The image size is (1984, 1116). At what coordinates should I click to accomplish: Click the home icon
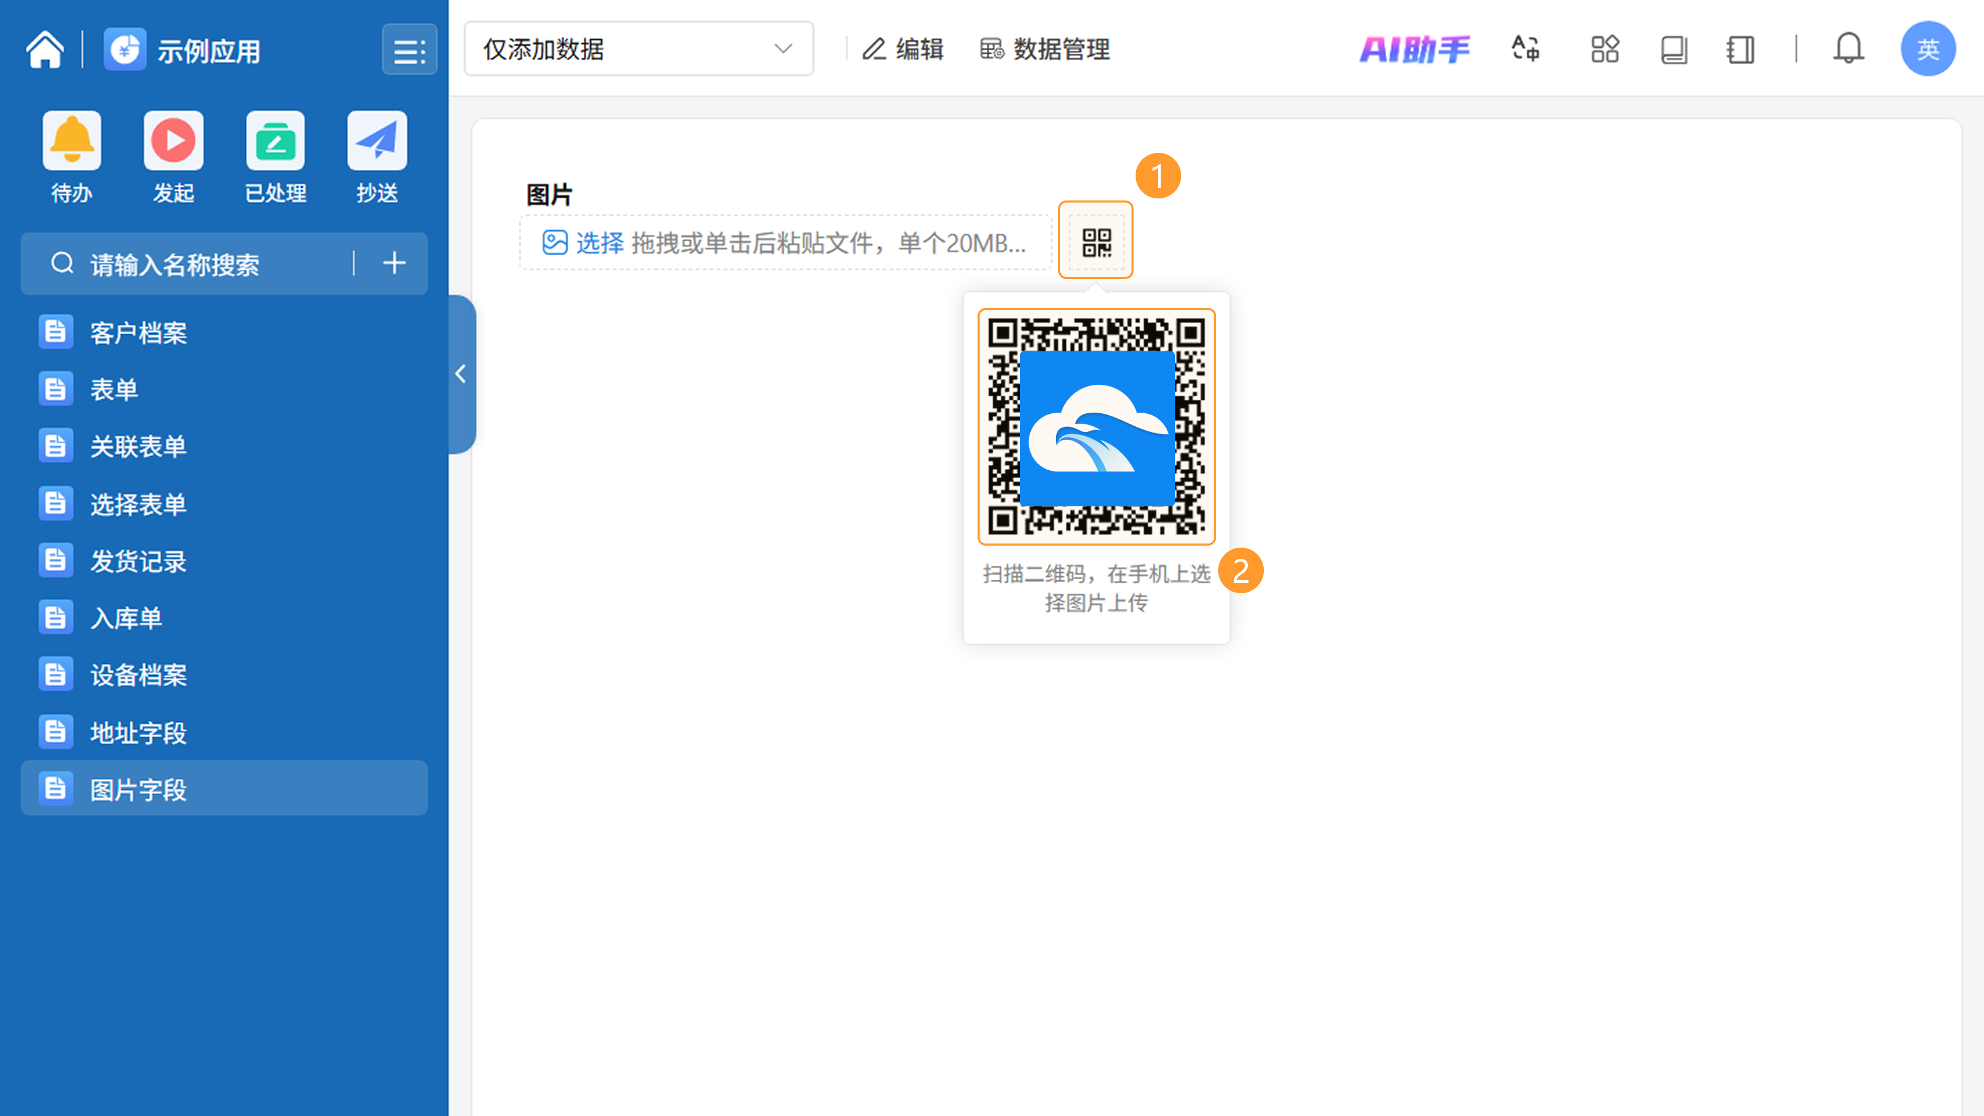[44, 50]
